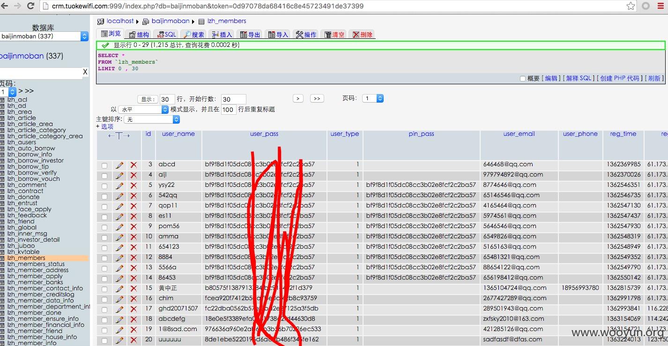
Task: Select checkbox for row aljl
Action: (104, 176)
